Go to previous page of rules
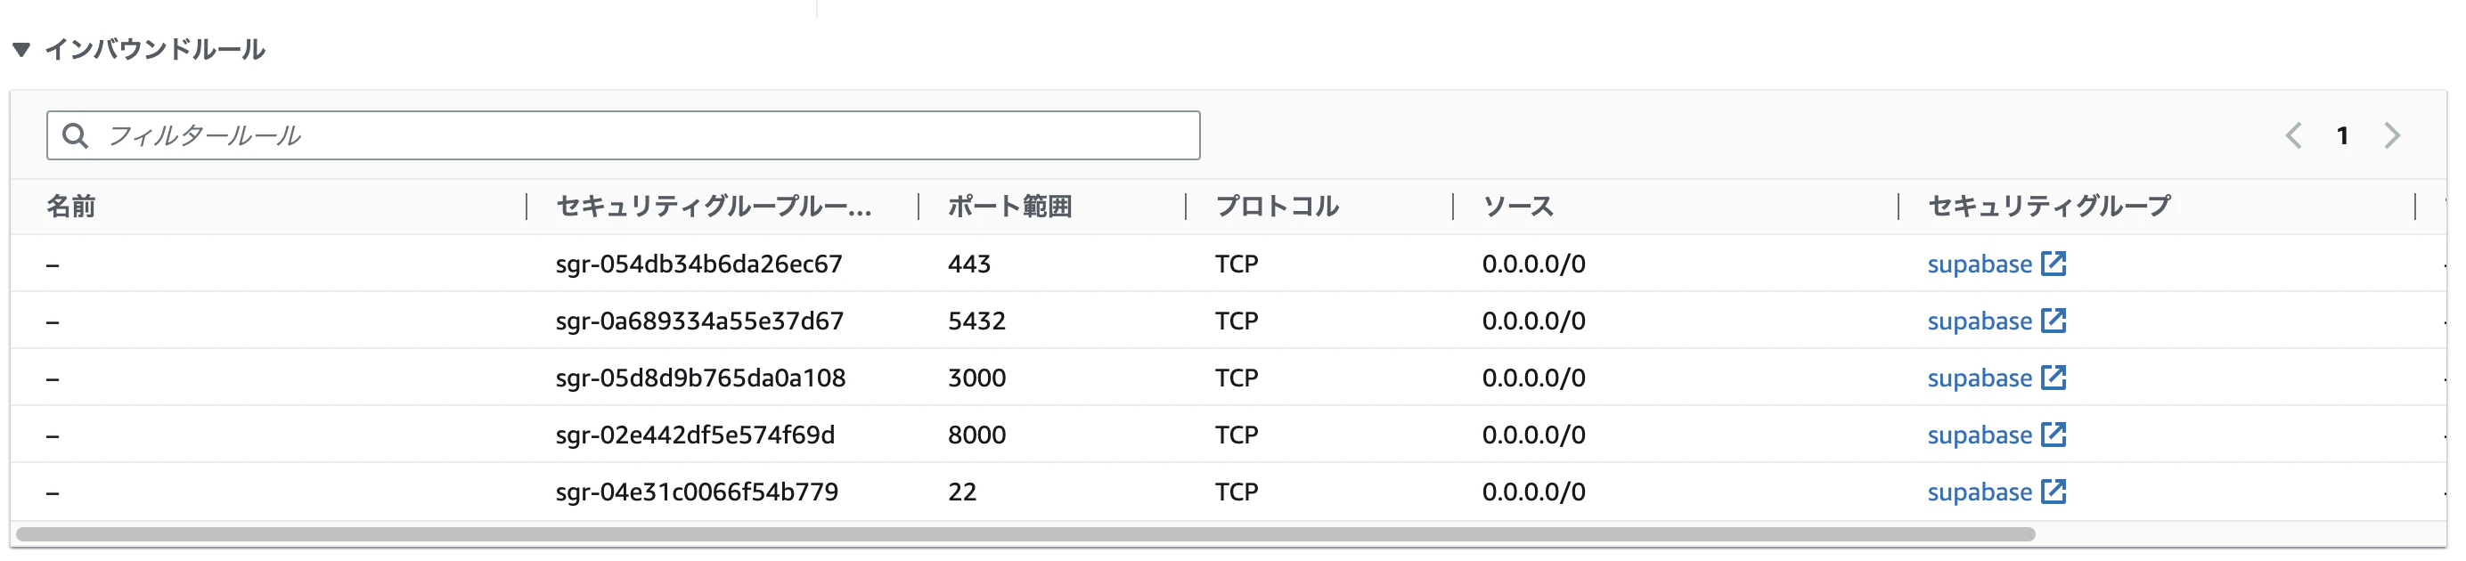Screen dimensions: 2466x561 [2294, 136]
